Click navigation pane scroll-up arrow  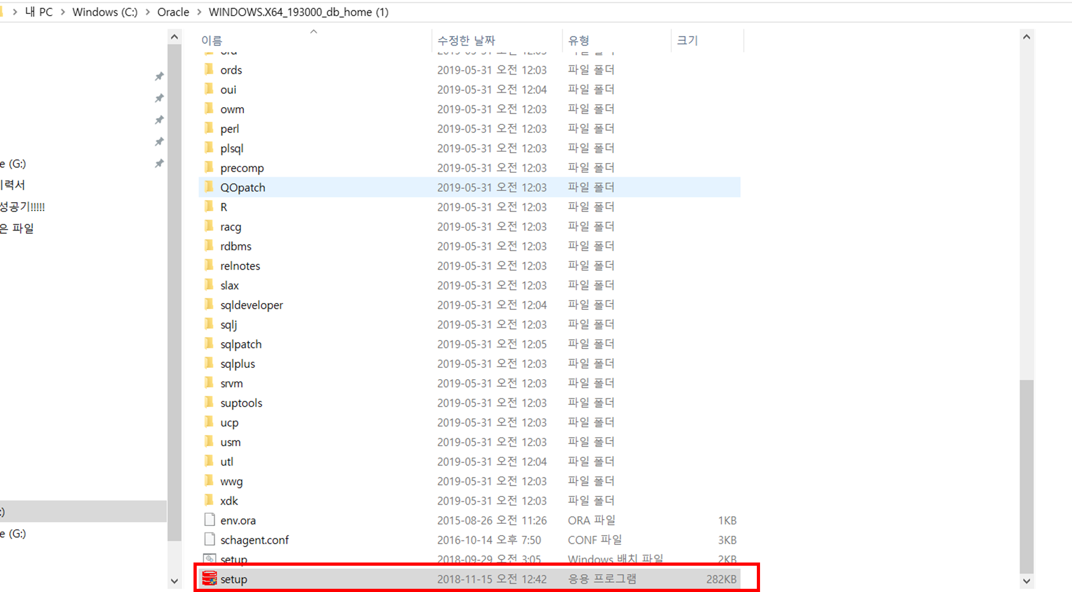click(174, 37)
